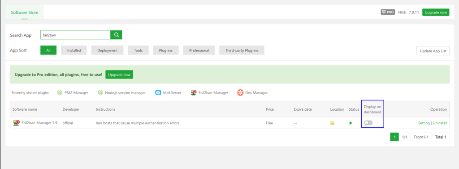
Task: Filter apps by Plug-ins
Action: click(x=166, y=50)
